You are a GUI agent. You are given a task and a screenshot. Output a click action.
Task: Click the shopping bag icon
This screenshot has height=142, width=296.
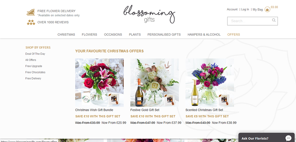[267, 10]
